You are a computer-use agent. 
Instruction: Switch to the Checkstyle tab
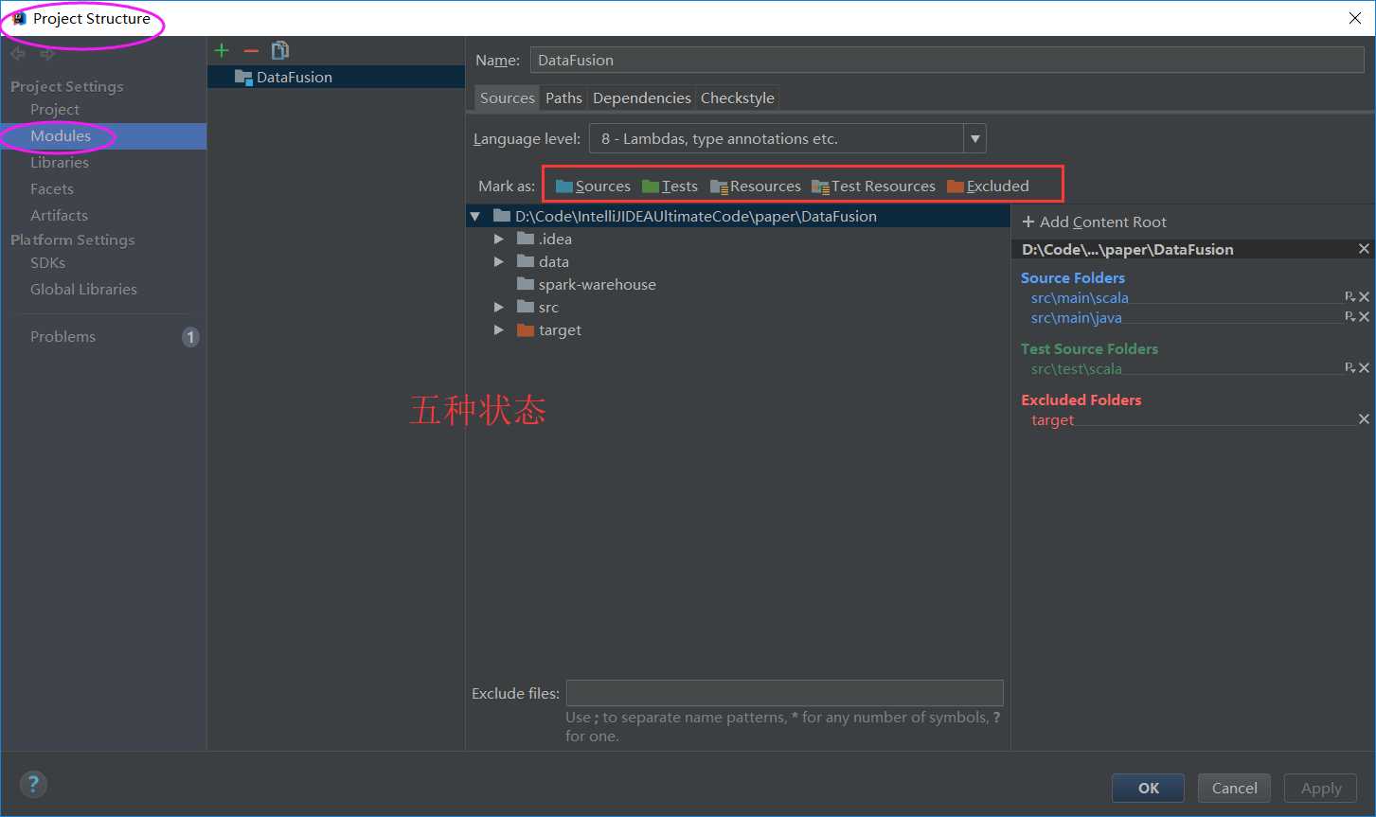tap(738, 98)
